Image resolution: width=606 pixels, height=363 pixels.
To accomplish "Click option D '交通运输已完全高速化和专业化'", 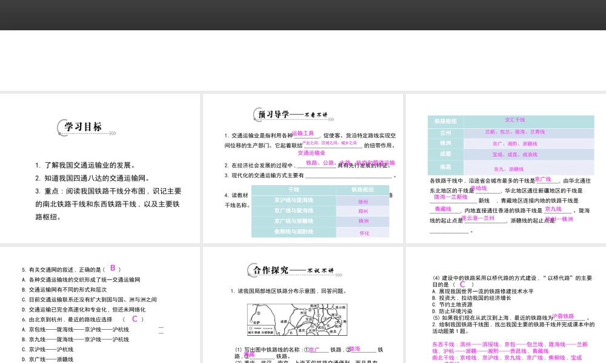I will [x=84, y=310].
